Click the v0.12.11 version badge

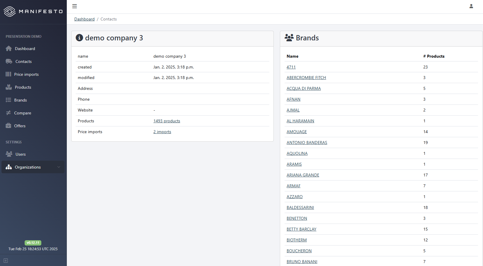[33, 243]
